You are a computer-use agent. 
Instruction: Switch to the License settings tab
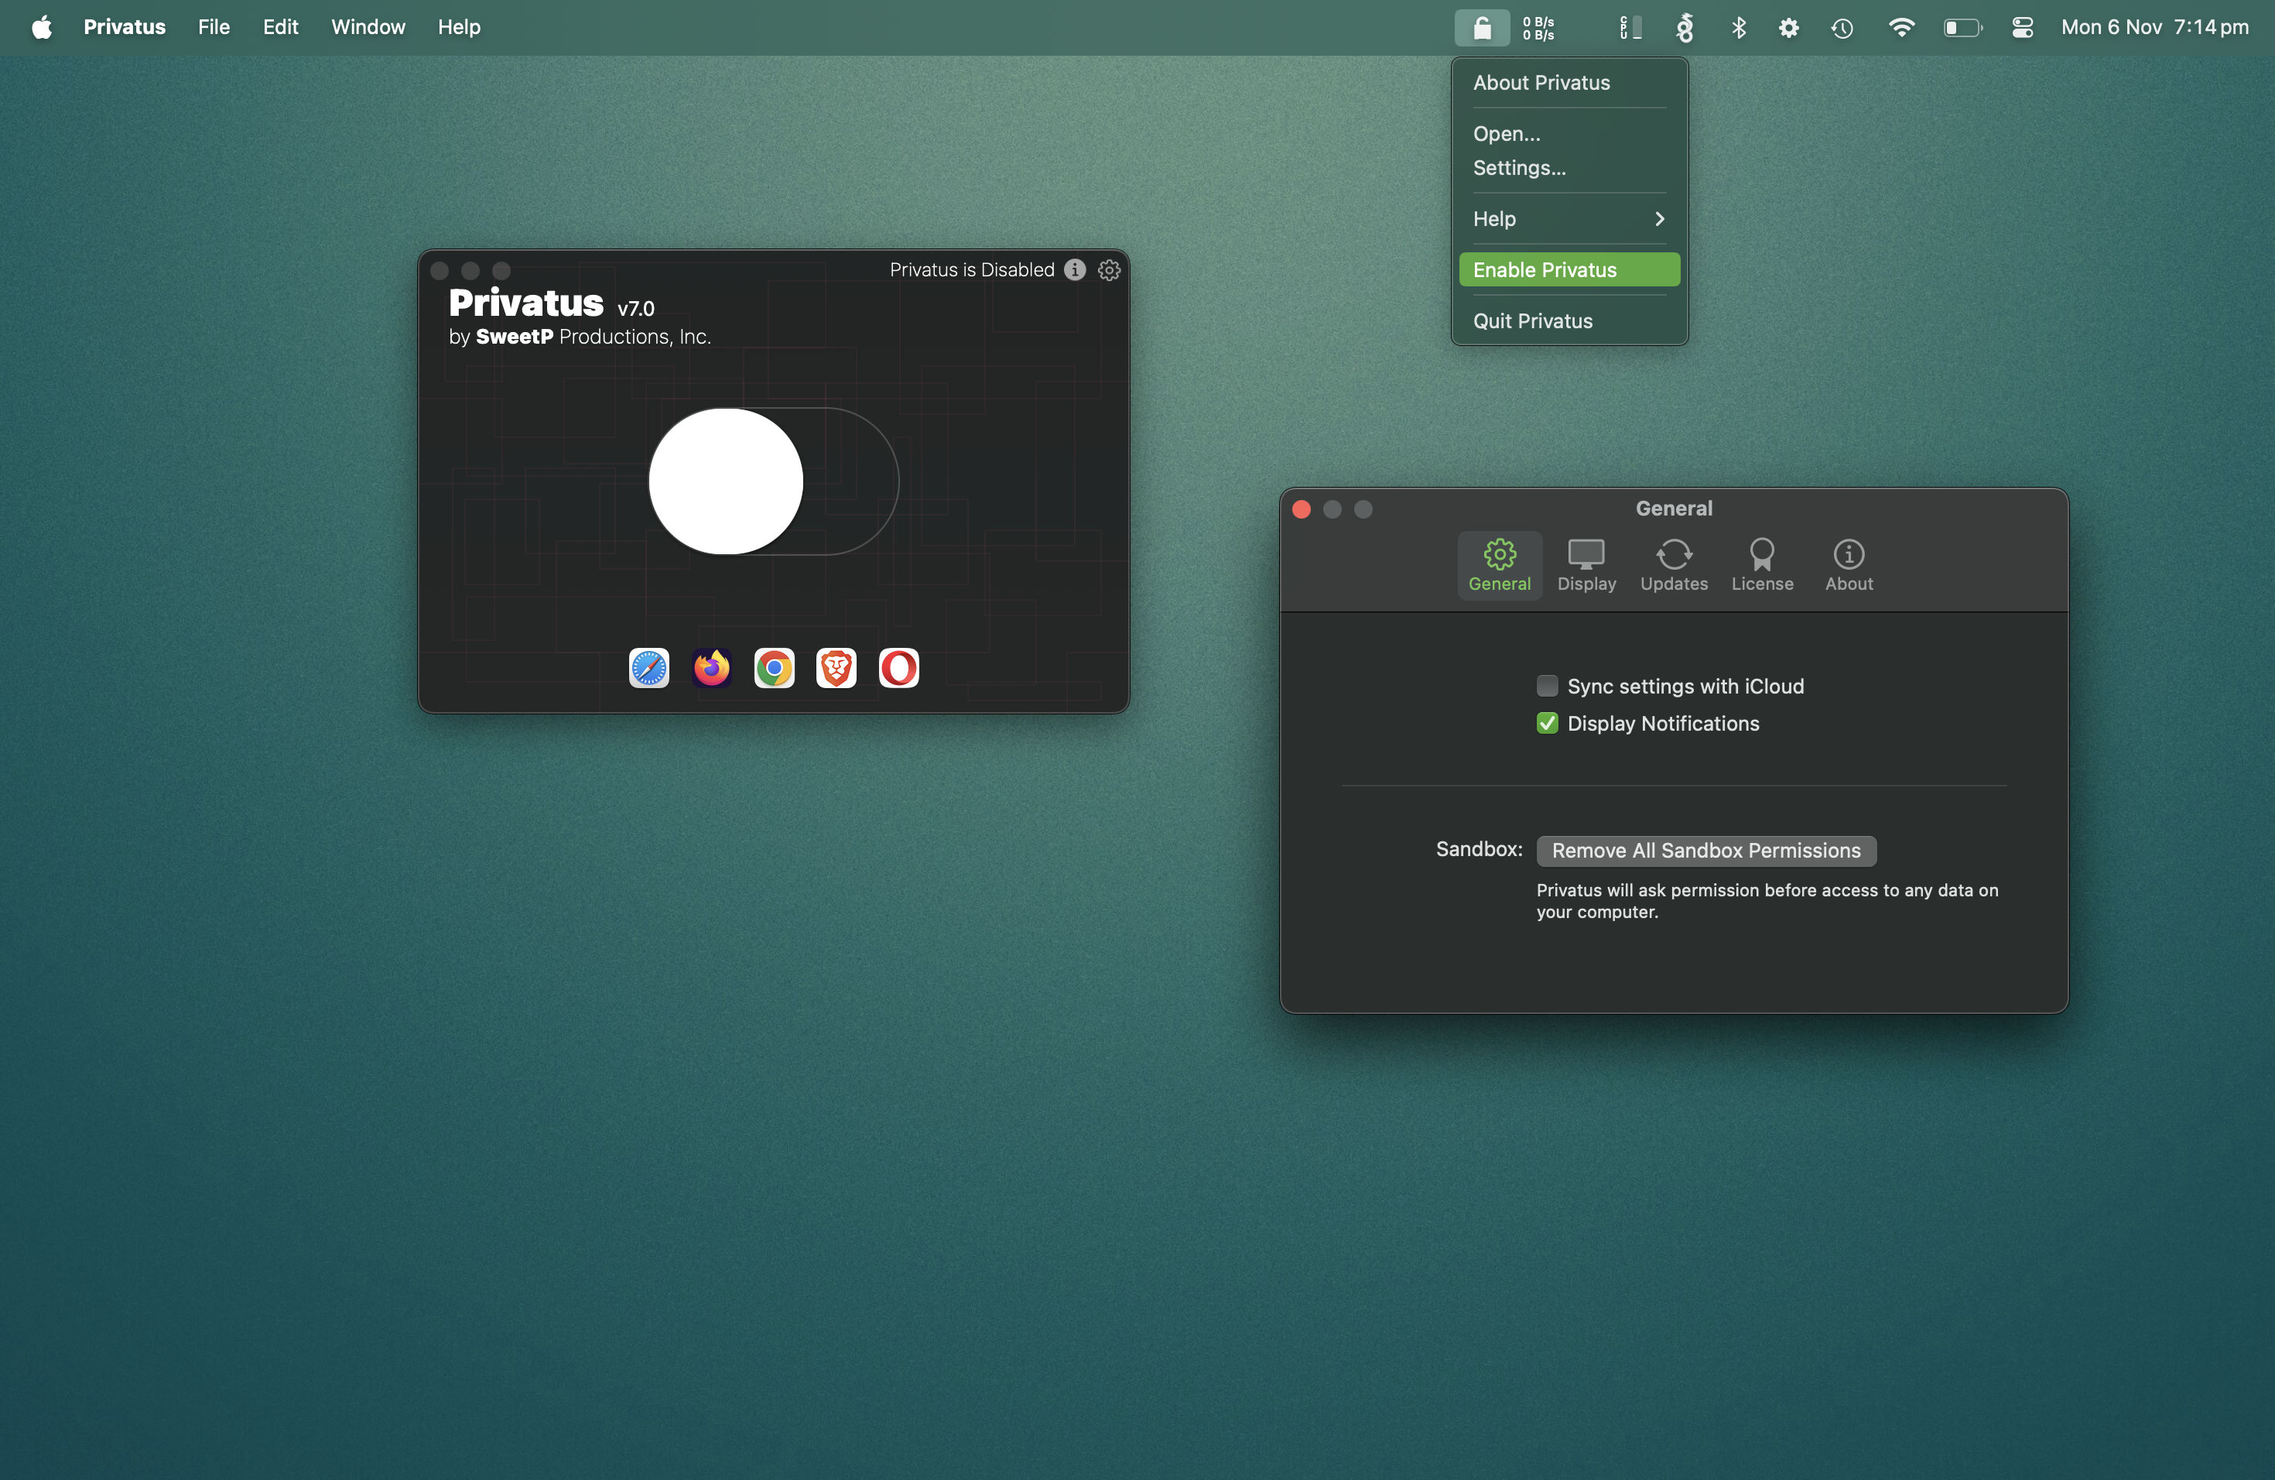[1762, 565]
